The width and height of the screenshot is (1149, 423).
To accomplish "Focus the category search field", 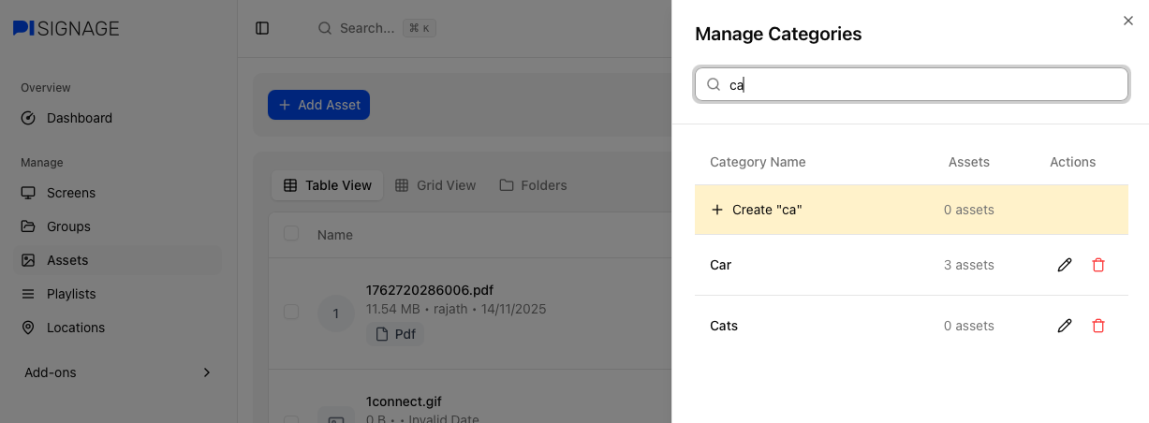I will coord(922,84).
